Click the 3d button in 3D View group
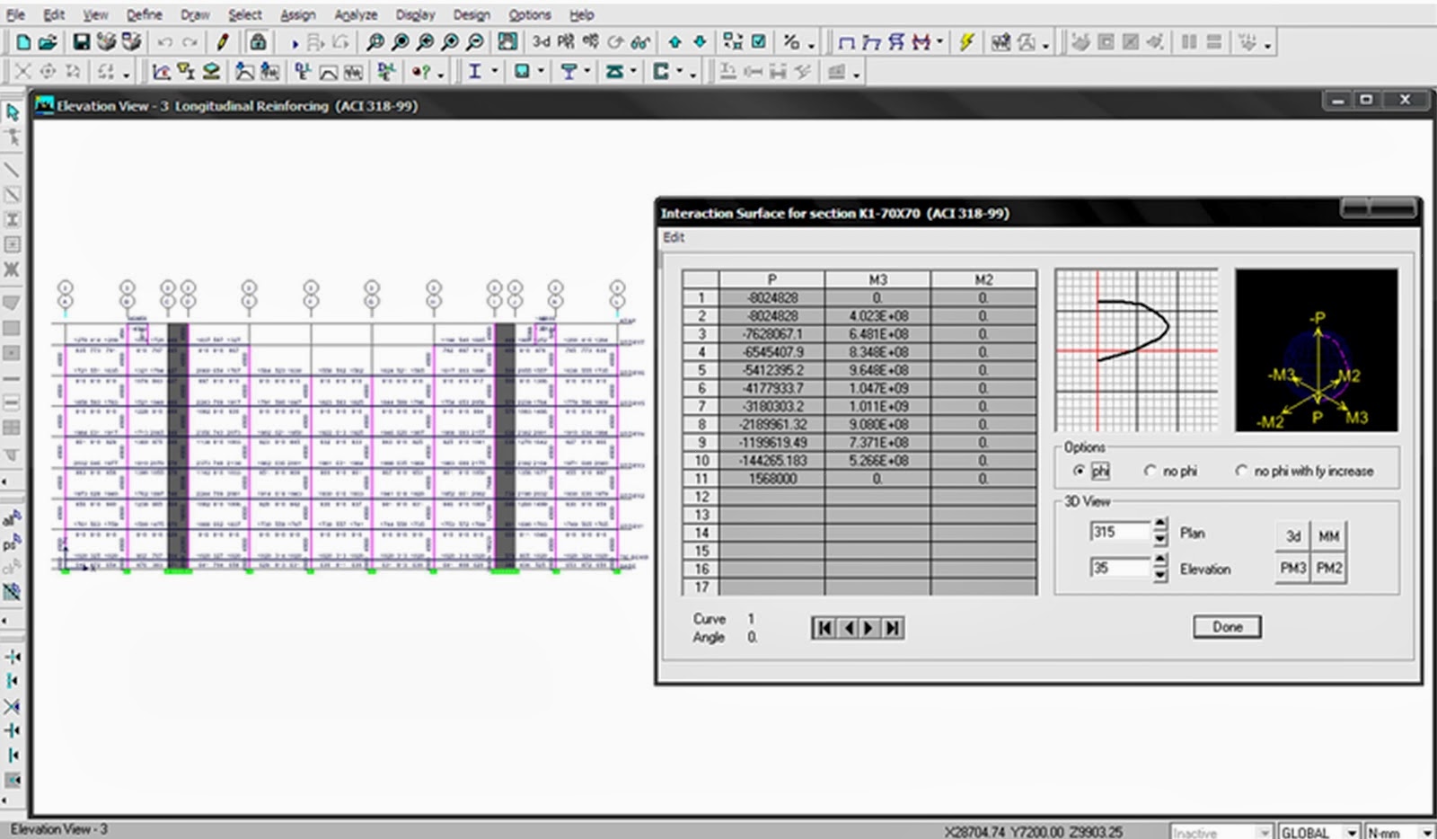The width and height of the screenshot is (1437, 839). pos(1292,536)
